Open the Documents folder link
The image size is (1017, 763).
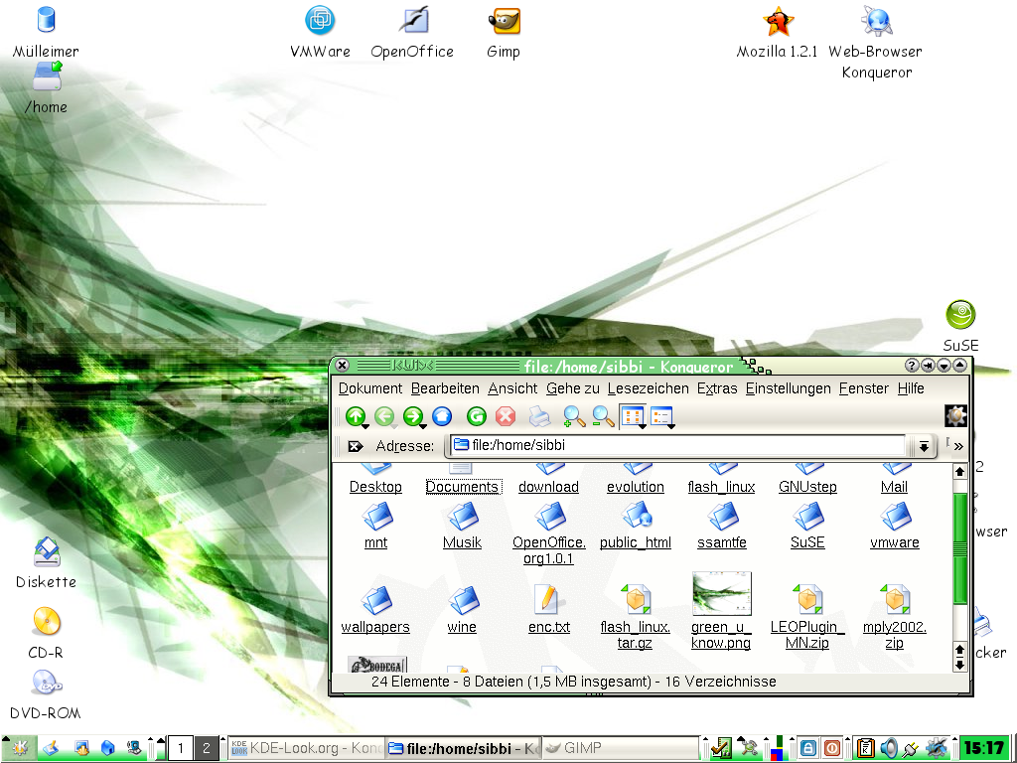pyautogui.click(x=463, y=487)
